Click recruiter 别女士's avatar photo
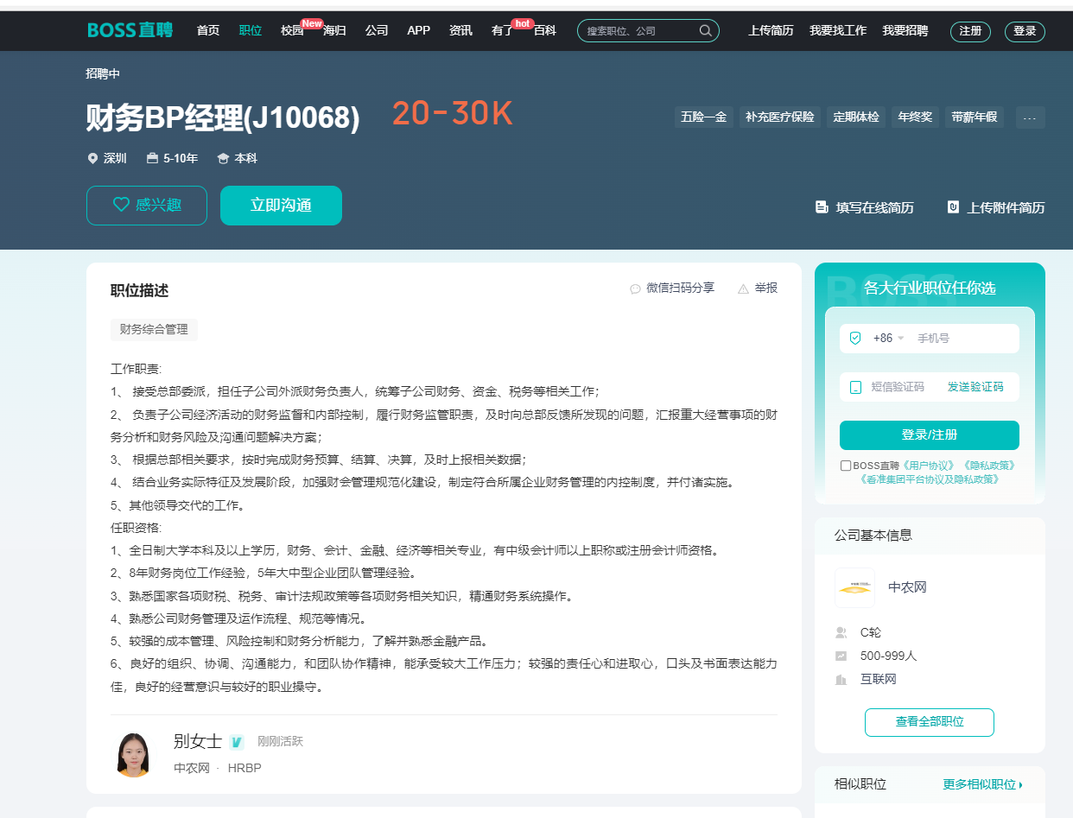The height and width of the screenshot is (818, 1073). (133, 754)
